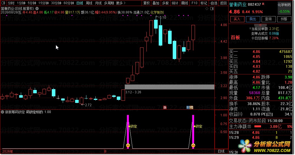
Task: Click 叠加 overlay button
Action: 156,3
